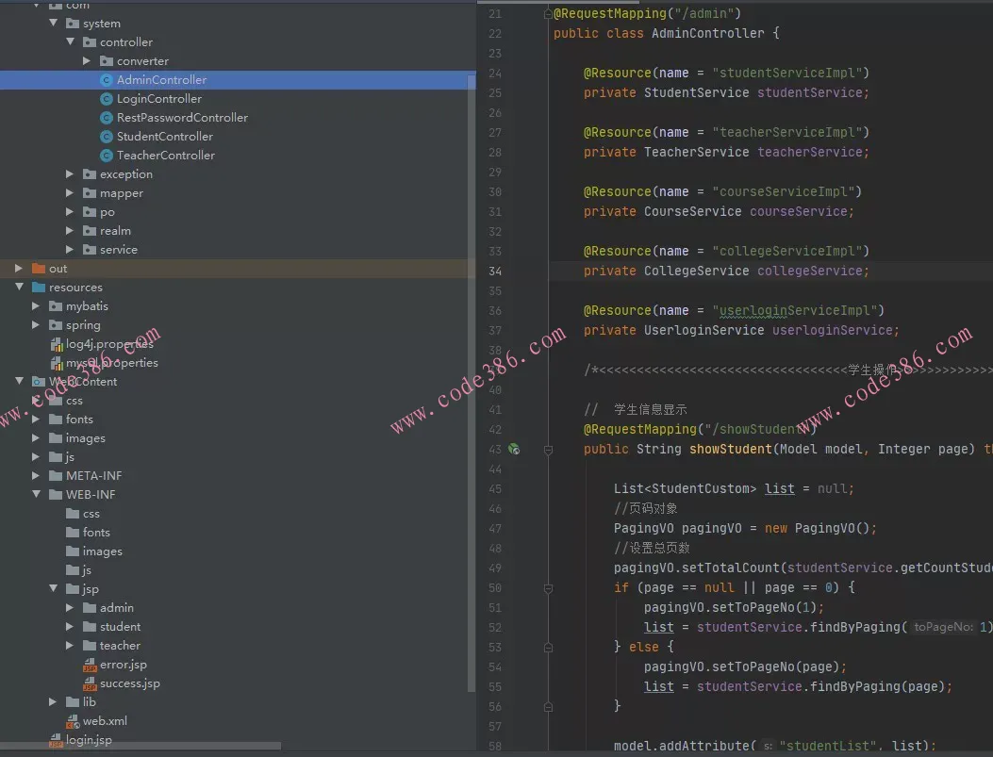Click the project panel vertical scrollbar

tap(472, 377)
